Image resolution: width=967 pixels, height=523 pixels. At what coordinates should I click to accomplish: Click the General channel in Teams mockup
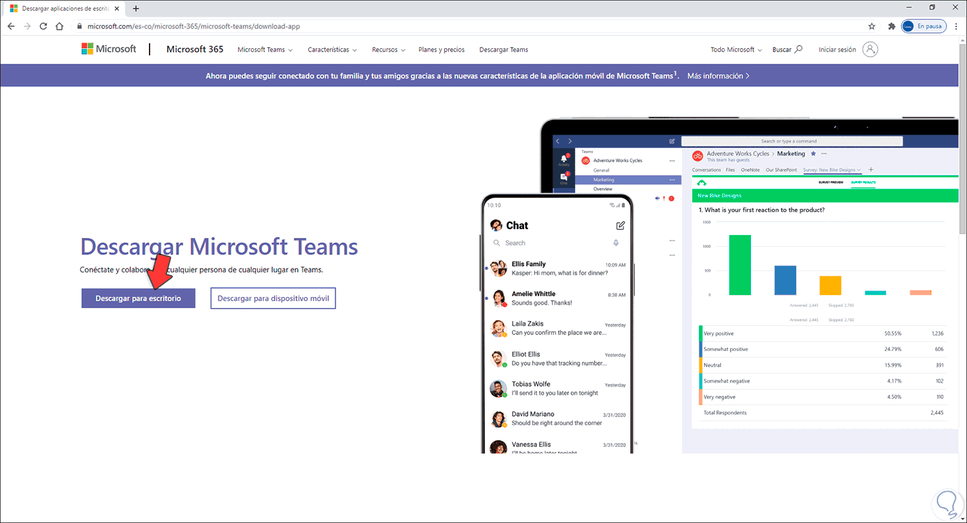pyautogui.click(x=601, y=170)
